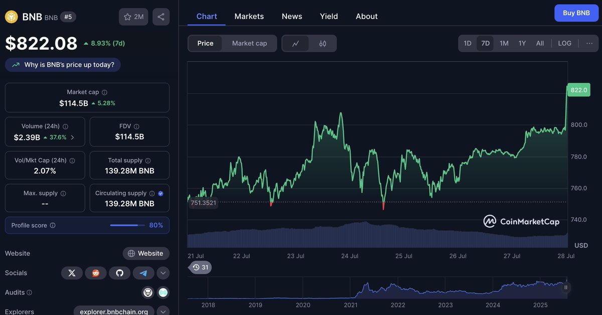This screenshot has height=315, width=602.
Task: Click the history events badge showing 31
Action: [x=200, y=267]
